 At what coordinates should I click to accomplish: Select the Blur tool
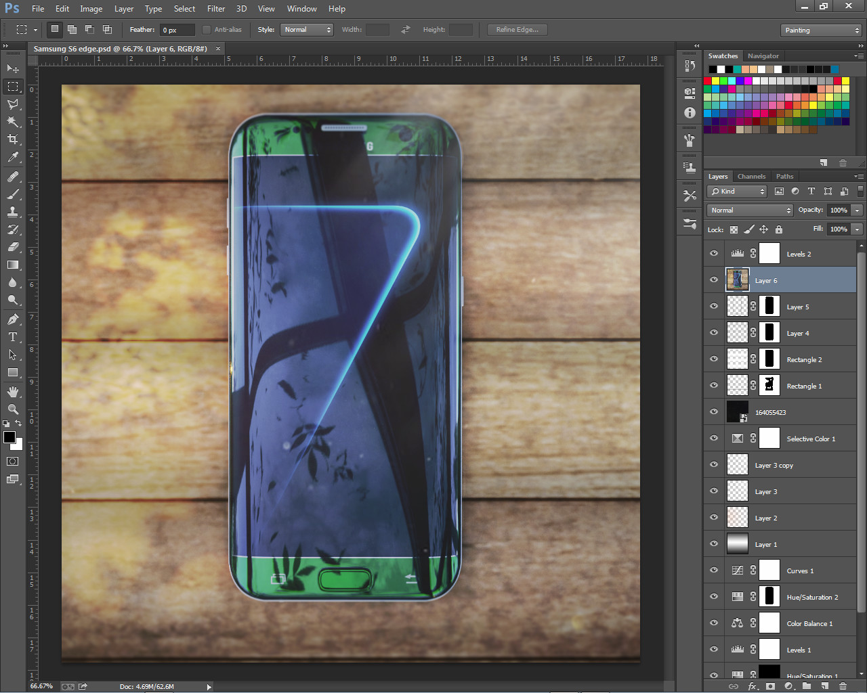(x=13, y=282)
